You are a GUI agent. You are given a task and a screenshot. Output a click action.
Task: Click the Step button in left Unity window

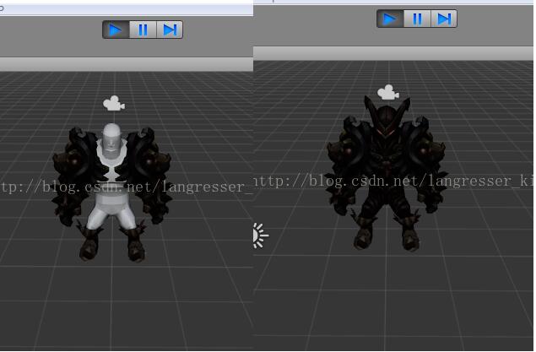click(x=170, y=30)
